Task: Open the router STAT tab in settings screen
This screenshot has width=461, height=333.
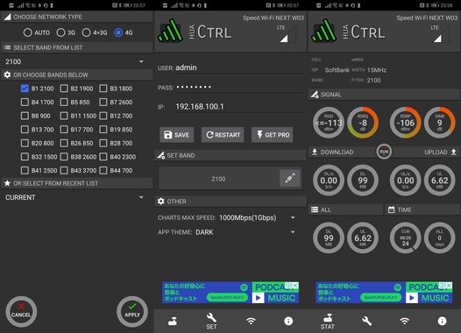Action: (173, 322)
